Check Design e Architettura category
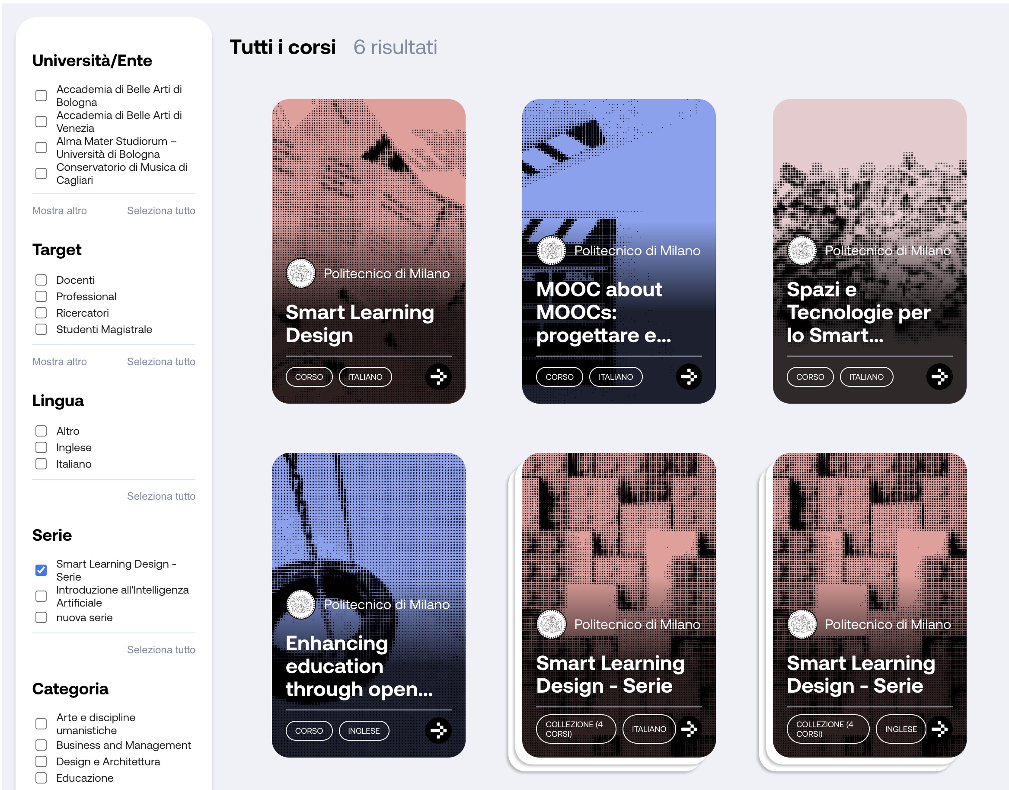 41,762
